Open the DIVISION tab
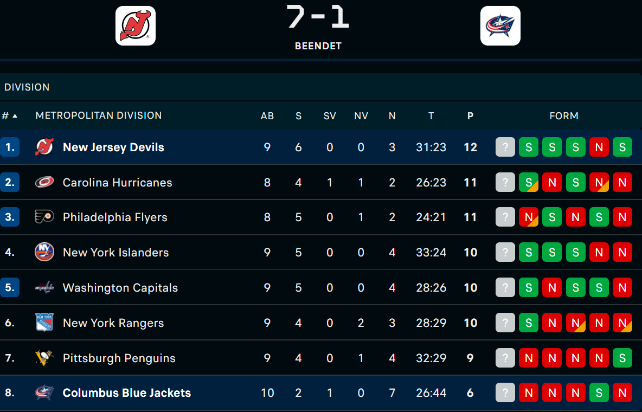 pos(27,87)
